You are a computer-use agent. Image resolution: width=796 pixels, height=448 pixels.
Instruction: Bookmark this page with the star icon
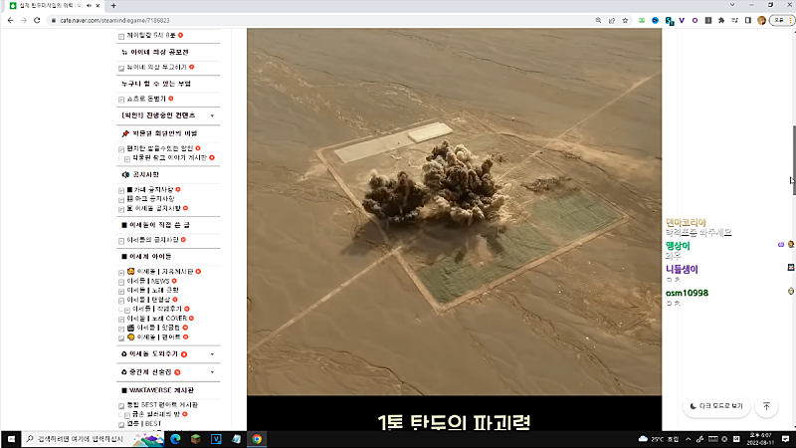(x=625, y=20)
